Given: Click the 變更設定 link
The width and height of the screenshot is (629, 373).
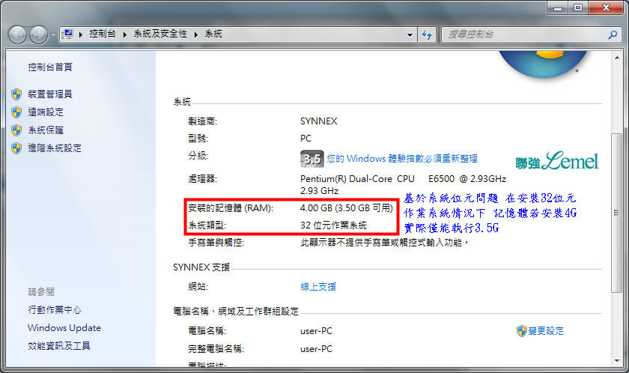Looking at the screenshot, I should (x=545, y=331).
